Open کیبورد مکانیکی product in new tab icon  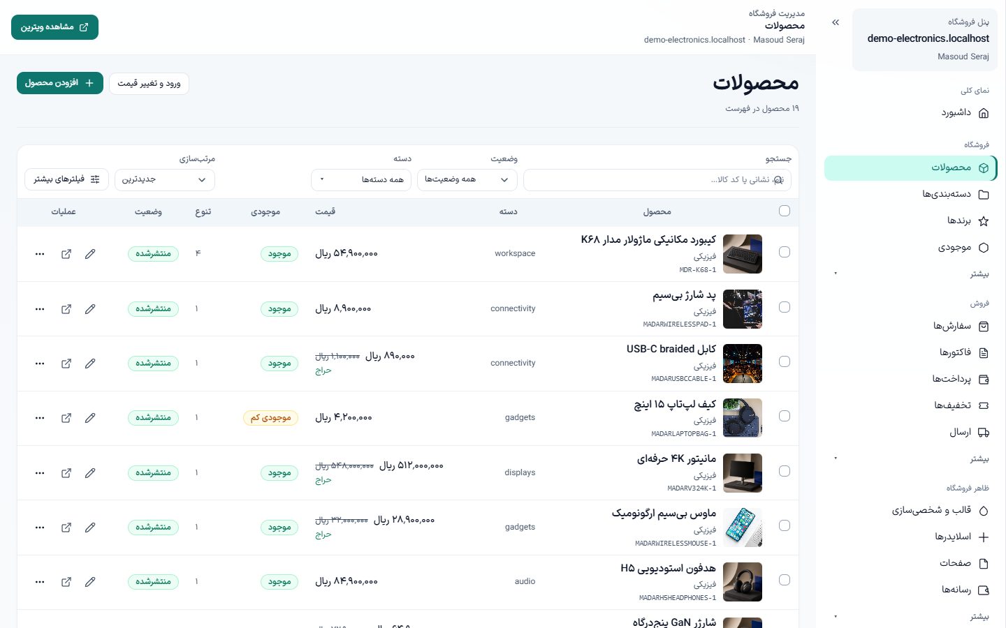66,254
